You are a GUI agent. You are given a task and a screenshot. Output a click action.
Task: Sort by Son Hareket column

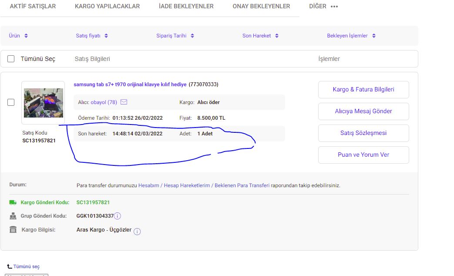pos(260,36)
